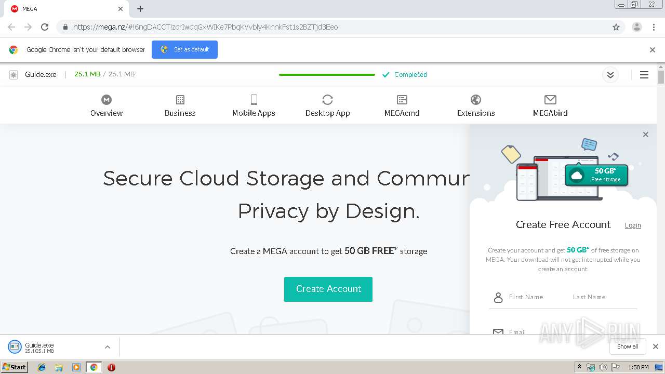
Task: View site security lock info
Action: pos(65,27)
